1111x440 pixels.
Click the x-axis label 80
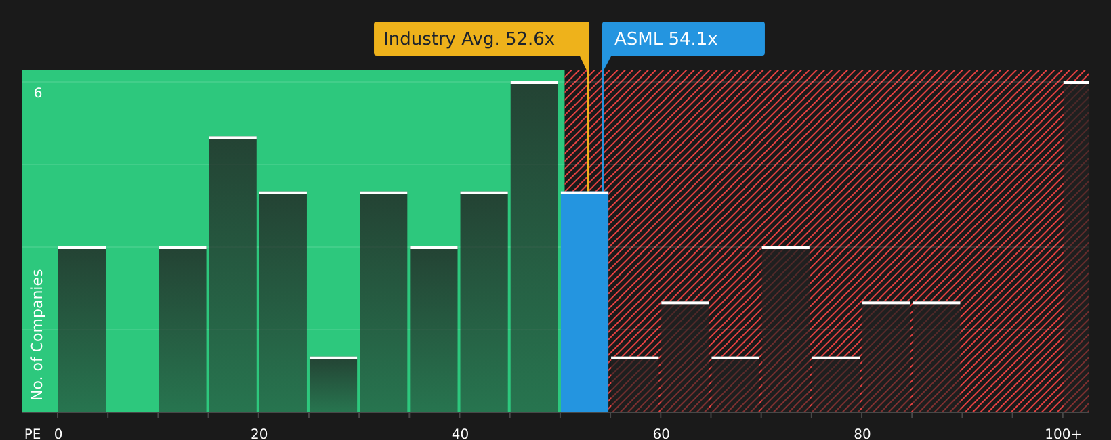(862, 434)
